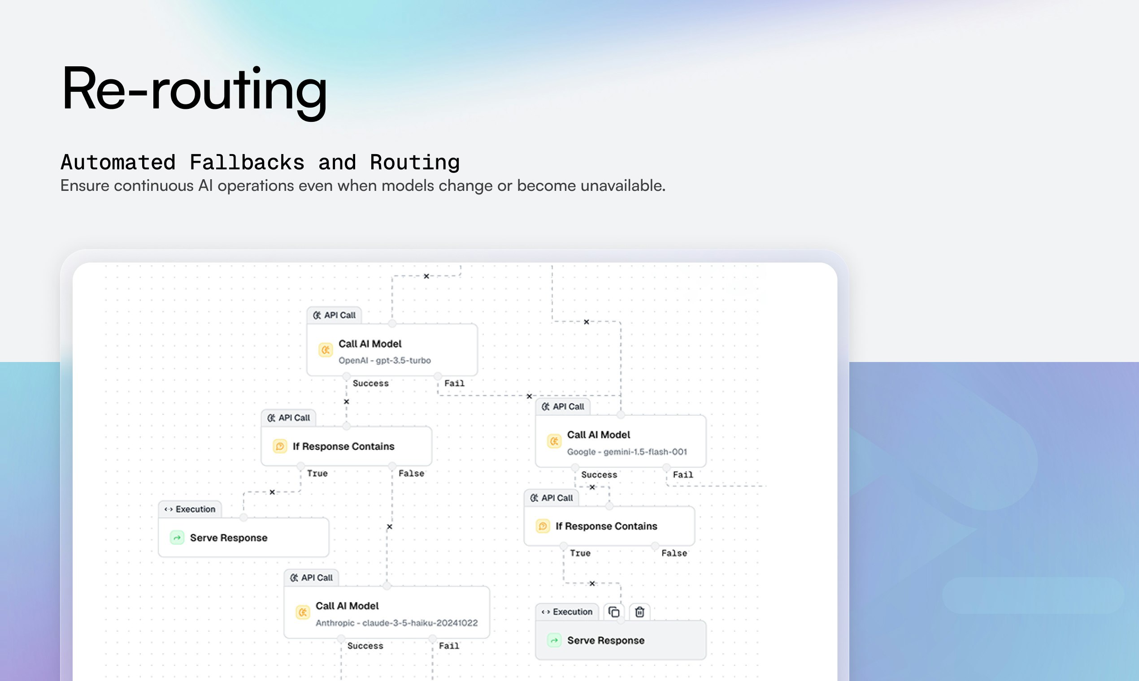This screenshot has width=1139, height=681.
Task: Click the Claude haiku node's orange model icon
Action: click(x=303, y=612)
